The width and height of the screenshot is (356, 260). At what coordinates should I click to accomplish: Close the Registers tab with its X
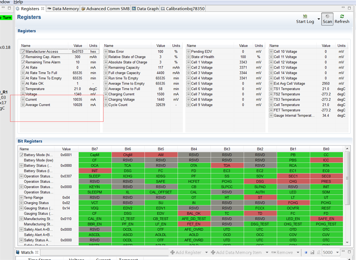[43, 9]
